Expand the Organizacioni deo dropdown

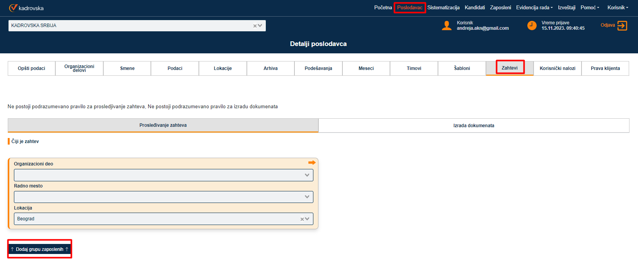tap(307, 175)
